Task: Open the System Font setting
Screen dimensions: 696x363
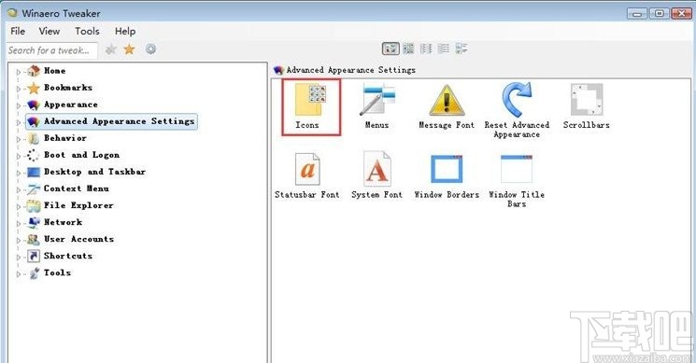Action: click(x=376, y=175)
